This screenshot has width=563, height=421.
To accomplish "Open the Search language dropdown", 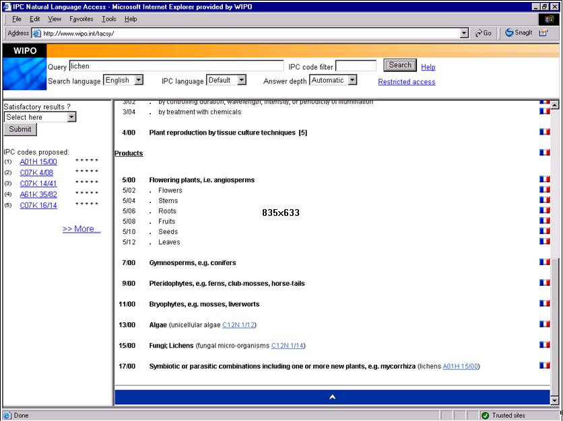I will point(138,80).
